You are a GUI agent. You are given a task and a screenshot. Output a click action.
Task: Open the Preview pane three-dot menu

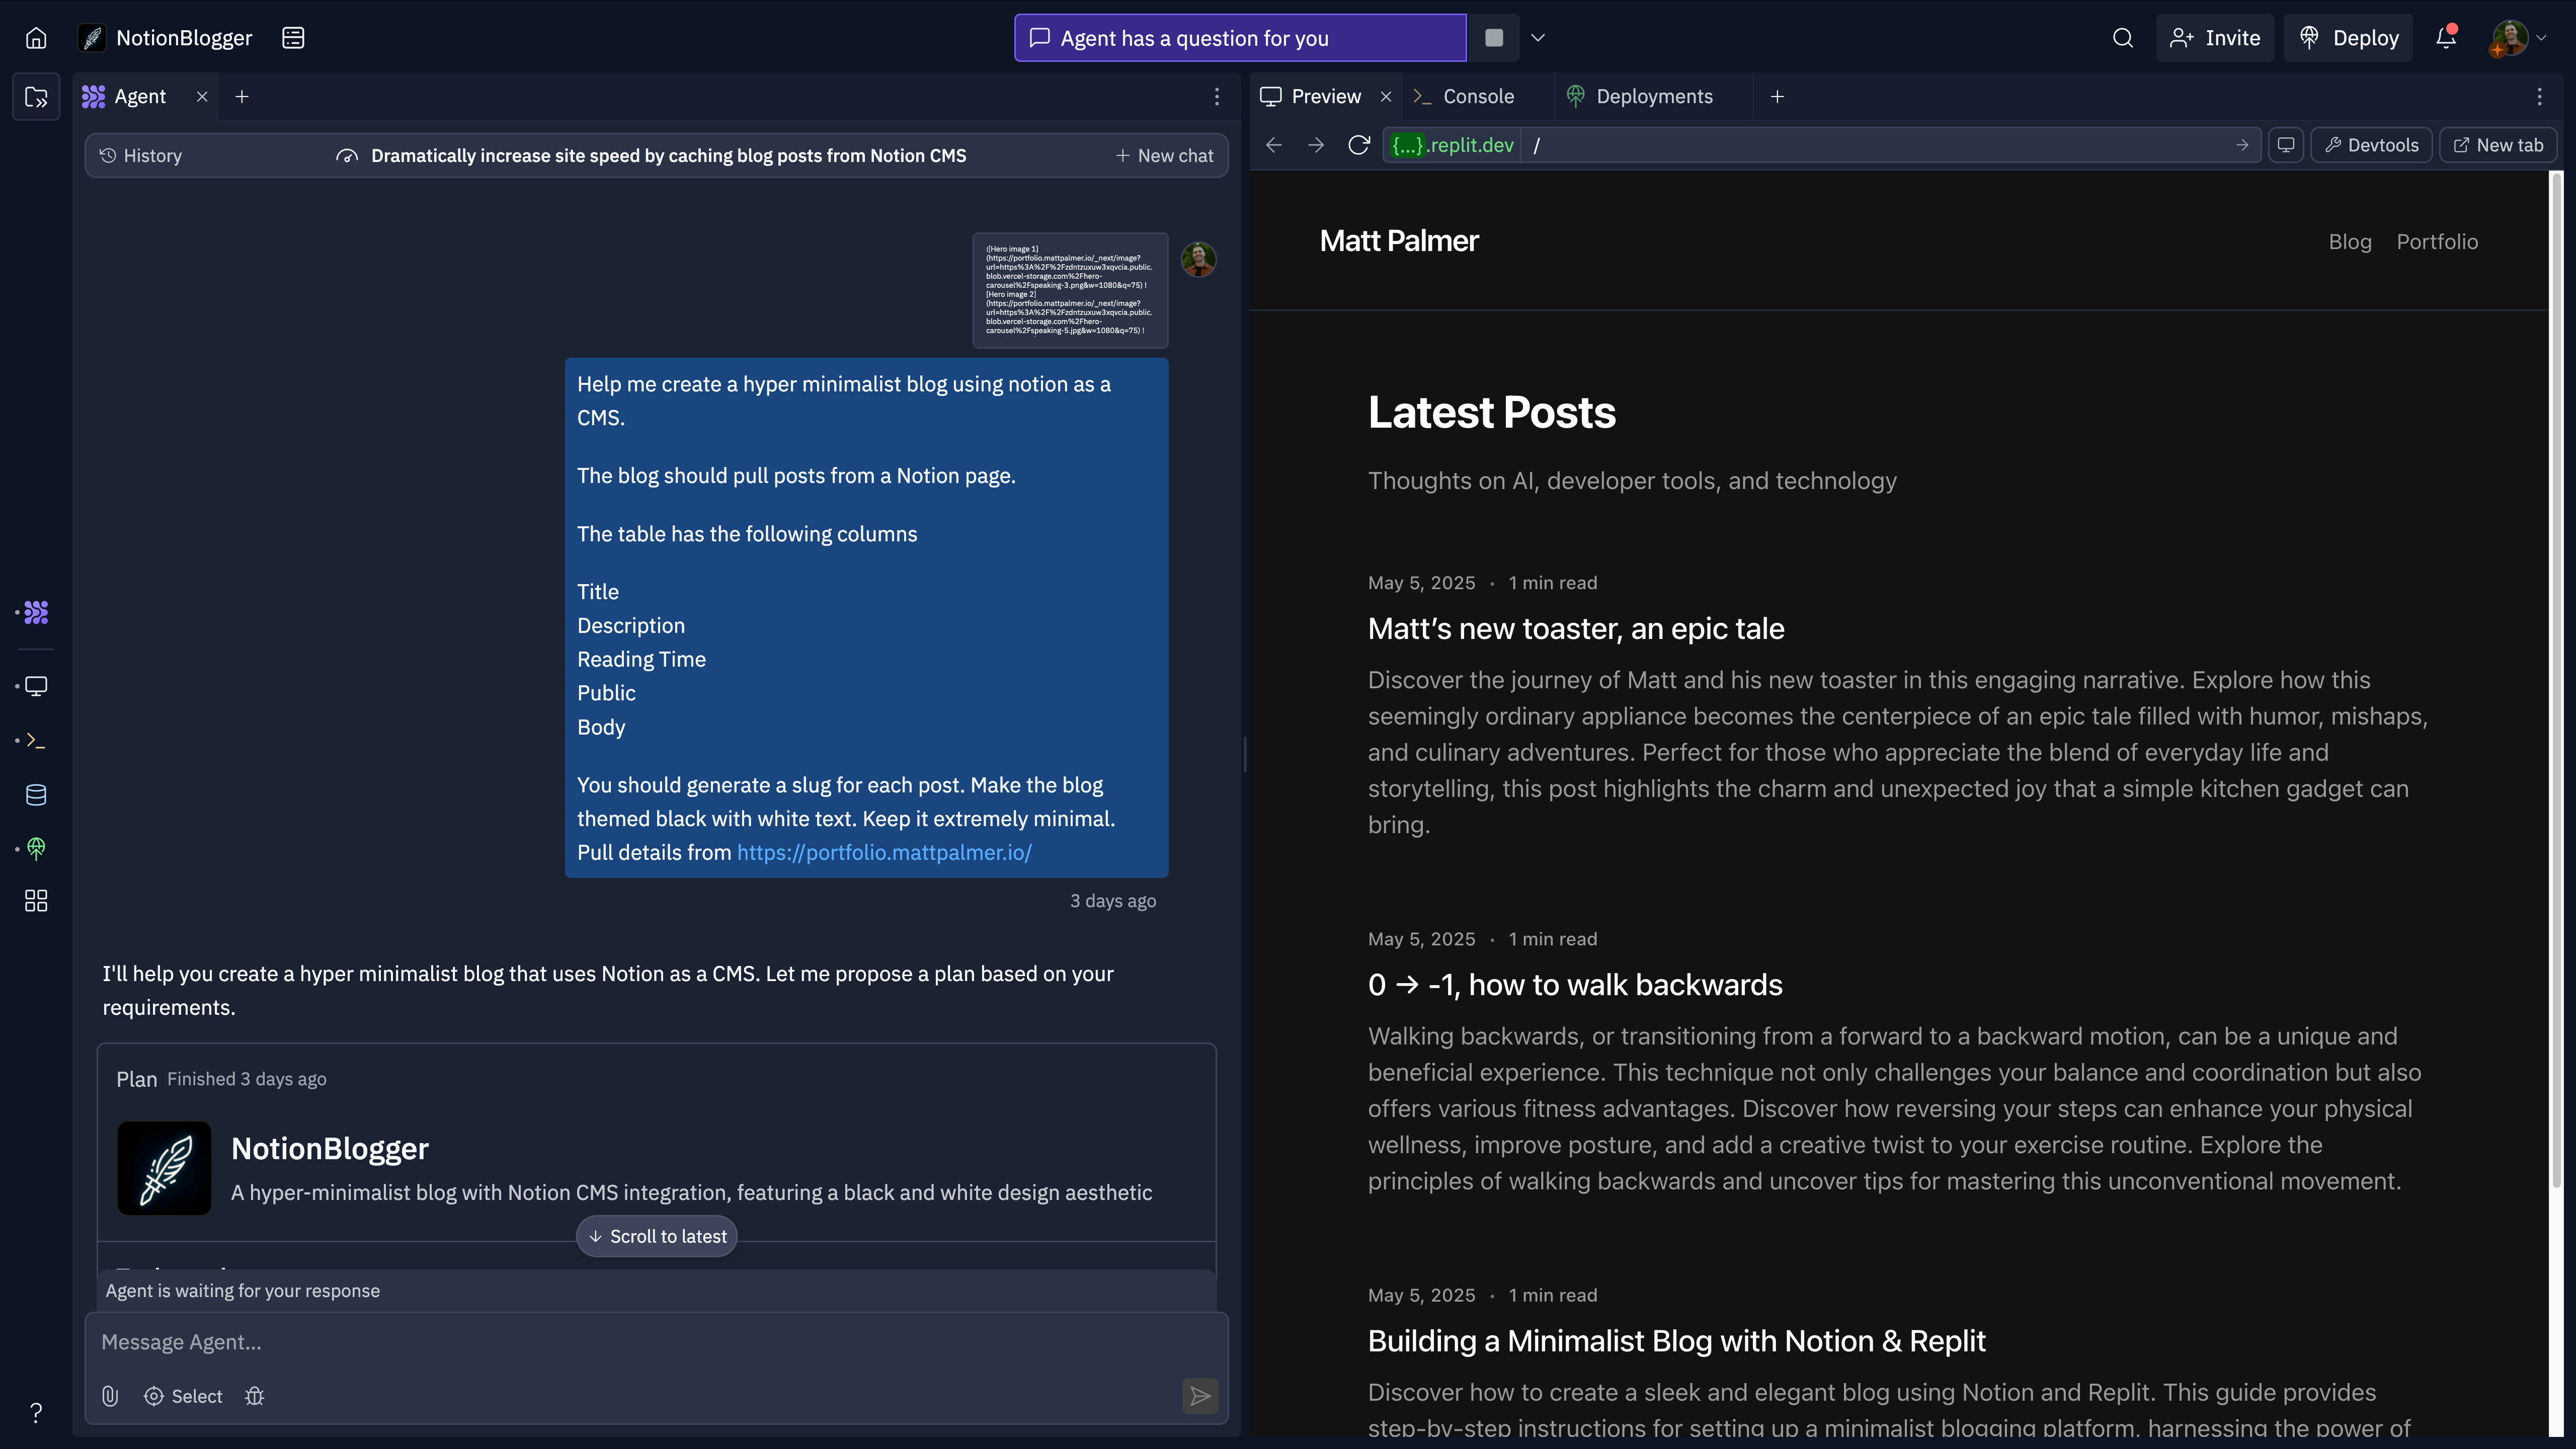pyautogui.click(x=2539, y=97)
